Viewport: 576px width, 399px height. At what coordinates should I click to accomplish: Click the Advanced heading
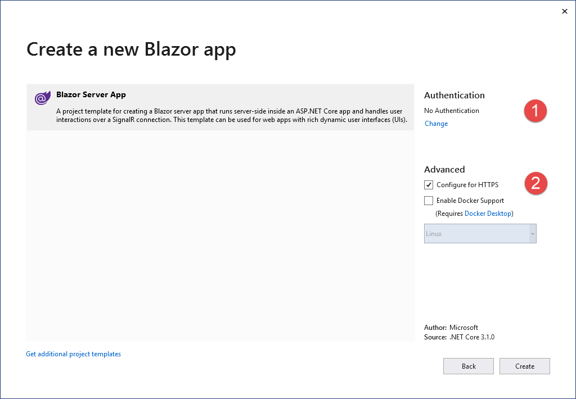tap(444, 170)
